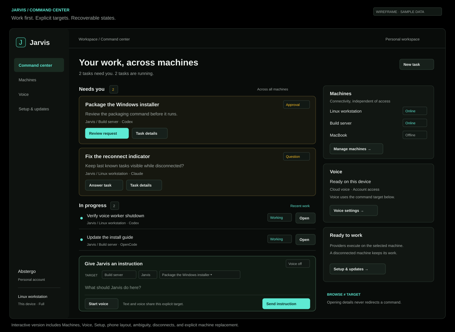This screenshot has height=332, width=455.
Task: Click Answer task button
Action: point(104,185)
